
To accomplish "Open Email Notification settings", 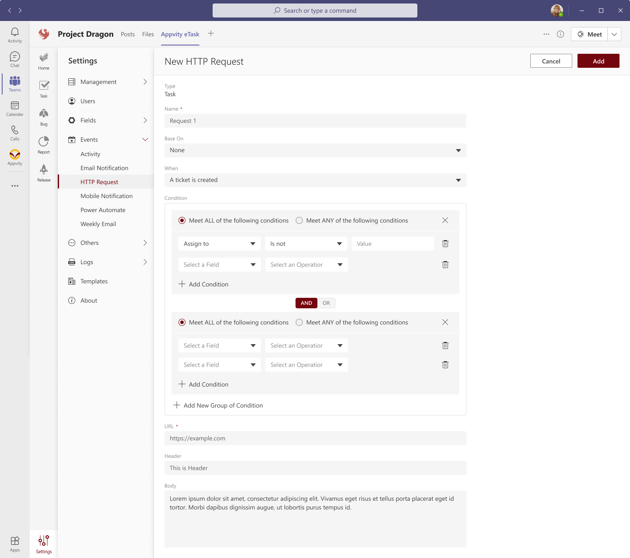I will [x=104, y=168].
